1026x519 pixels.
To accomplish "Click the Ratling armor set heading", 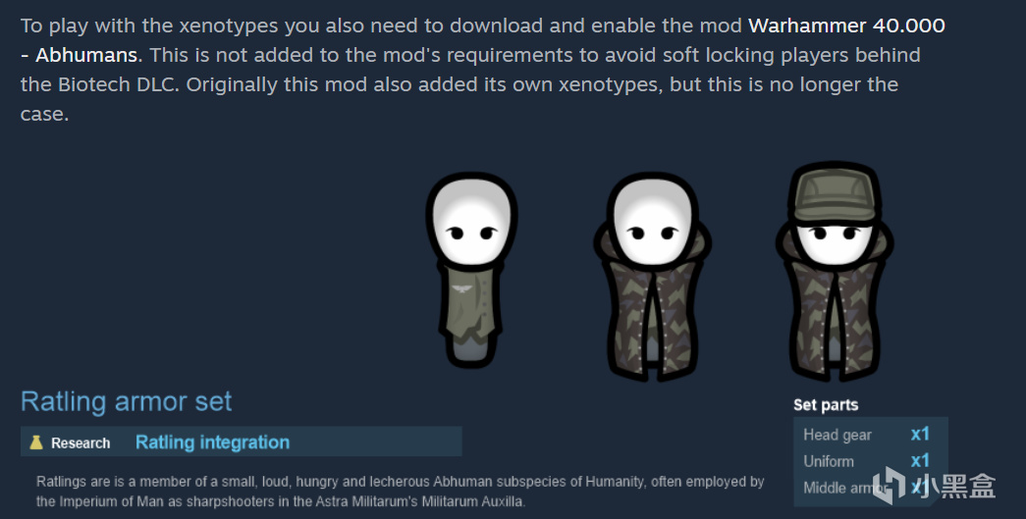I will [127, 401].
